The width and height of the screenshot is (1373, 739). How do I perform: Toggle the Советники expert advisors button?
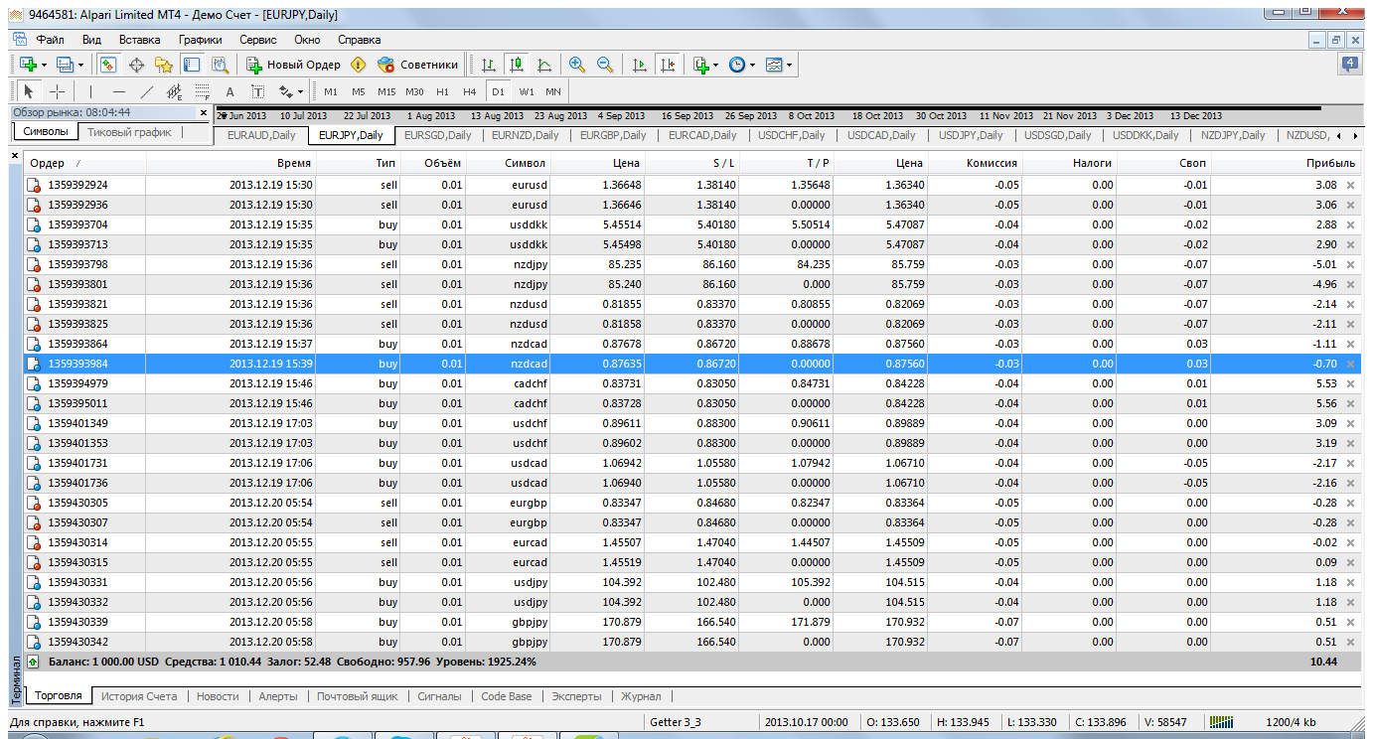point(417,65)
